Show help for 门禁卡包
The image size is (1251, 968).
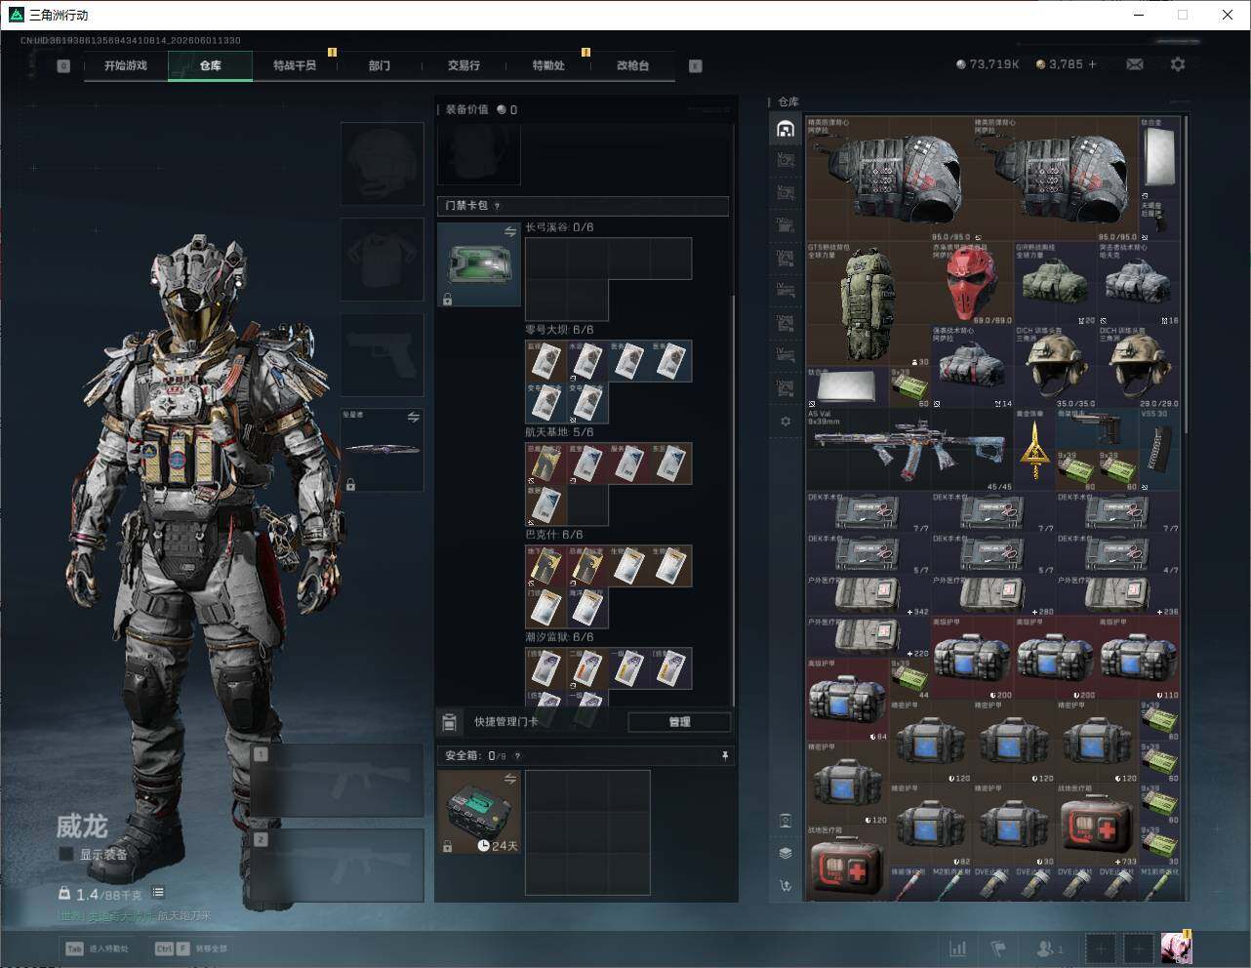click(x=498, y=206)
